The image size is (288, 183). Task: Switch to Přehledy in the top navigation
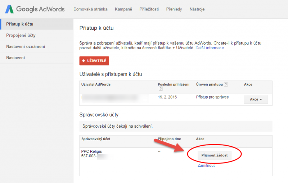[174, 9]
